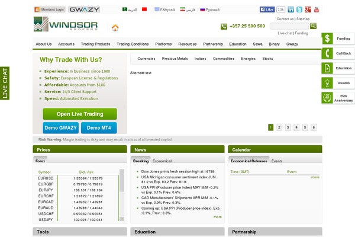
Task: Open Trading Conditions menu
Action: point(133,44)
